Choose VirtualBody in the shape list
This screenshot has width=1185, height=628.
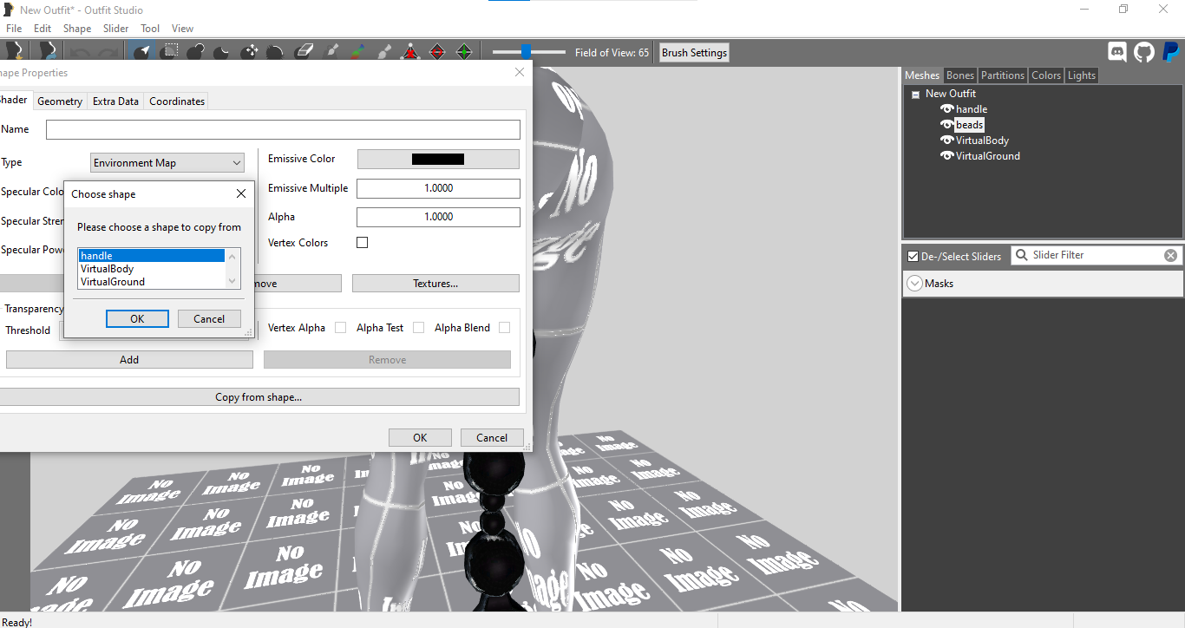[107, 269]
